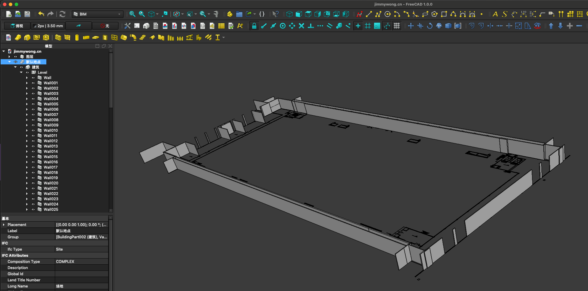Click the Undo arrow icon
The height and width of the screenshot is (291, 588).
coord(41,14)
